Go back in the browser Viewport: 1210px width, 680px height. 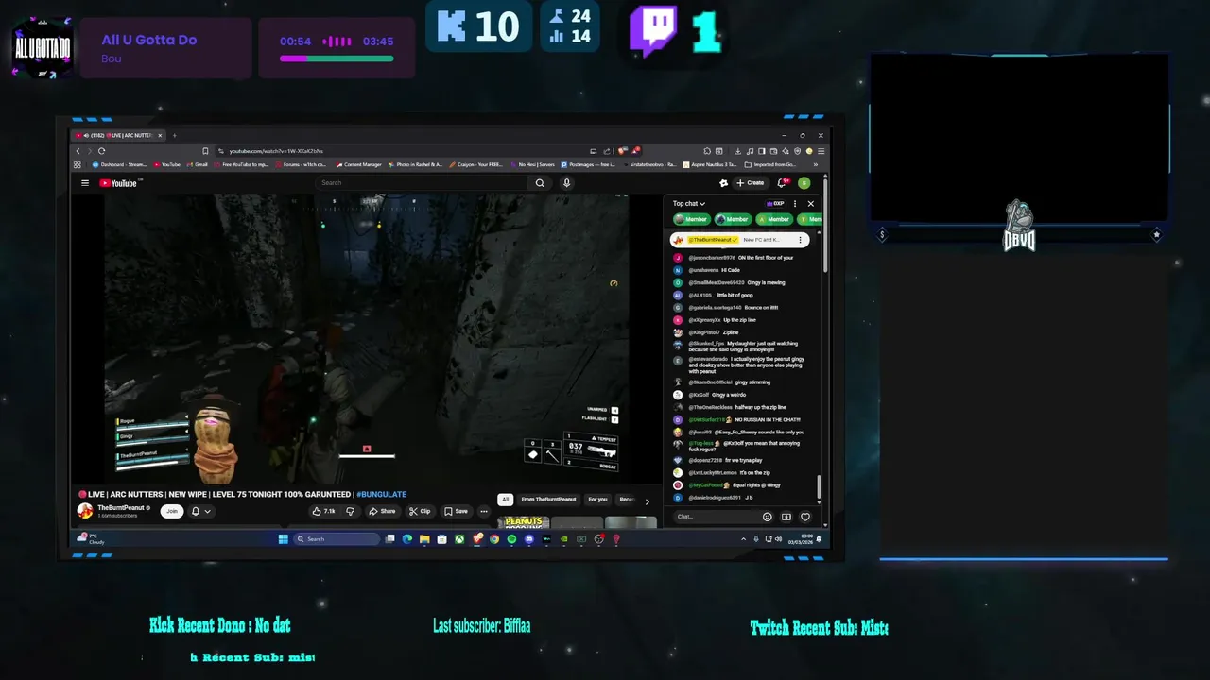(x=78, y=151)
